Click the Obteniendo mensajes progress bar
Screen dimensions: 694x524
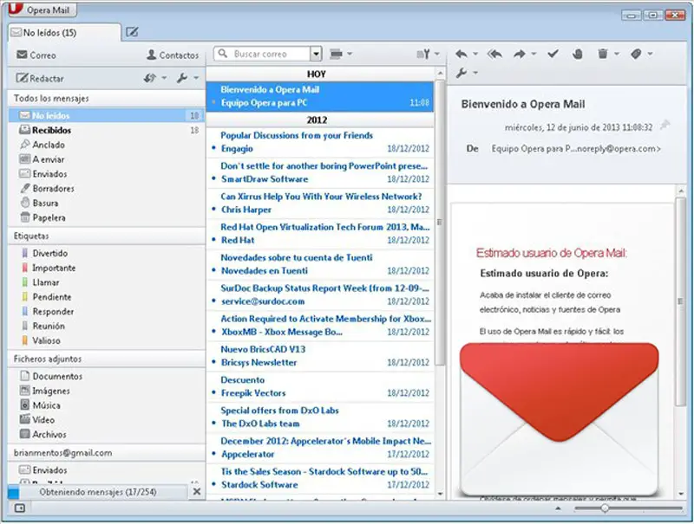(98, 492)
